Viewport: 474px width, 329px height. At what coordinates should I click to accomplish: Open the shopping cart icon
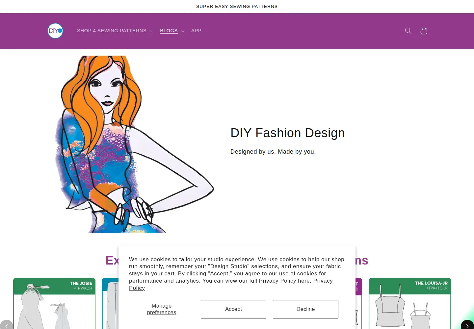tap(424, 31)
